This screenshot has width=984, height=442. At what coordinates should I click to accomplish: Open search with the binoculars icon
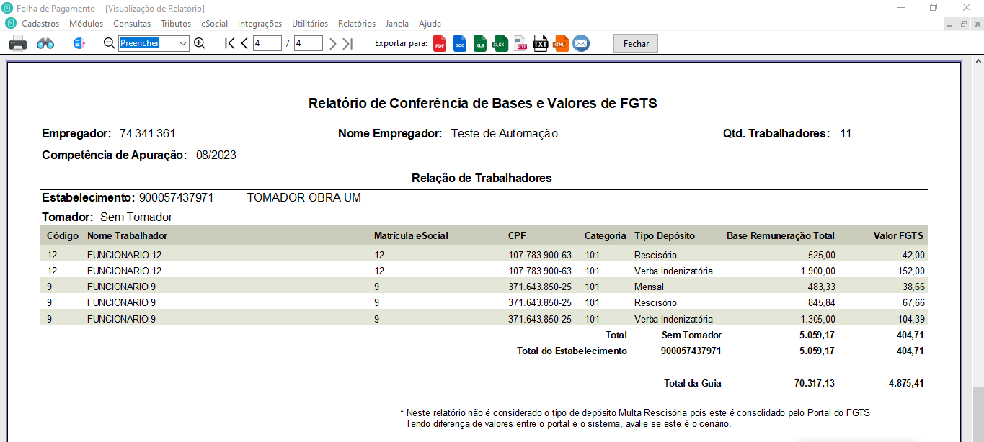45,43
